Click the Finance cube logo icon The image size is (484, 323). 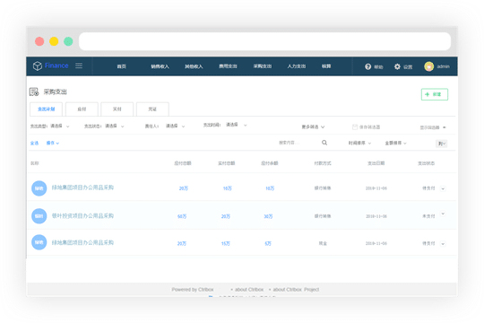click(38, 65)
